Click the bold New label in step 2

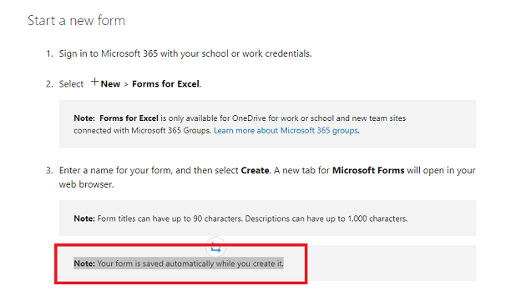point(110,84)
